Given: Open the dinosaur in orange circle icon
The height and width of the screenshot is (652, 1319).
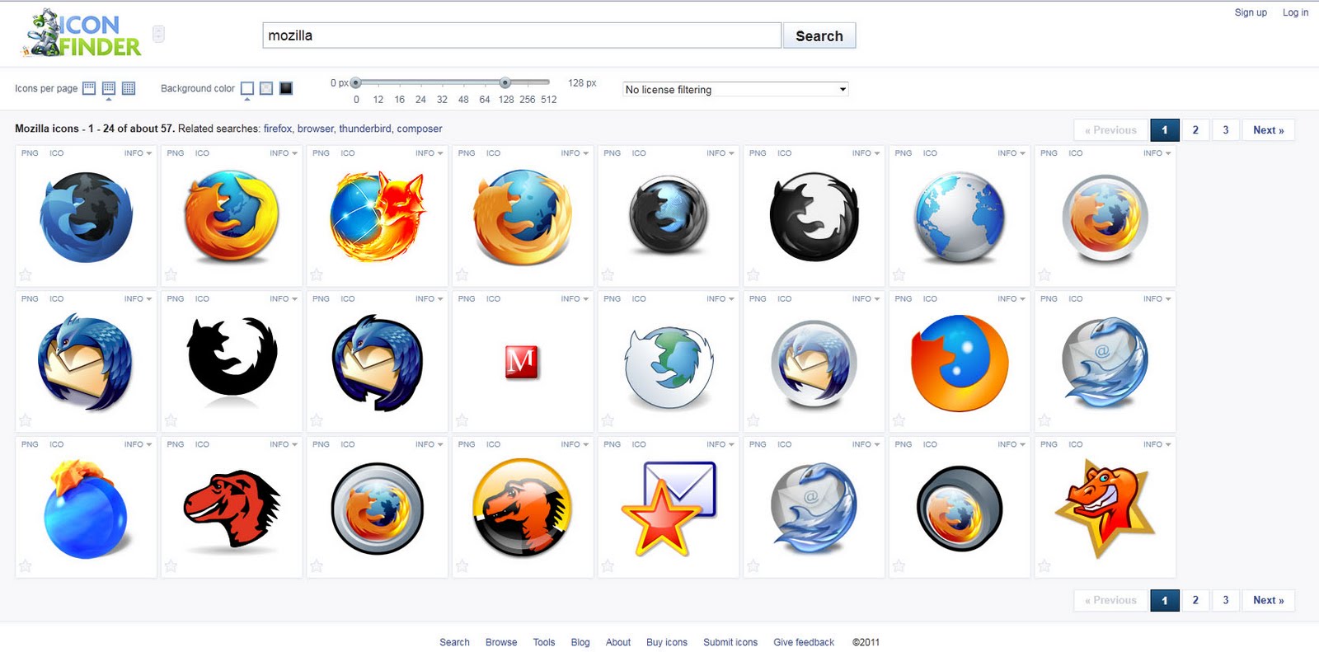Looking at the screenshot, I should (523, 508).
